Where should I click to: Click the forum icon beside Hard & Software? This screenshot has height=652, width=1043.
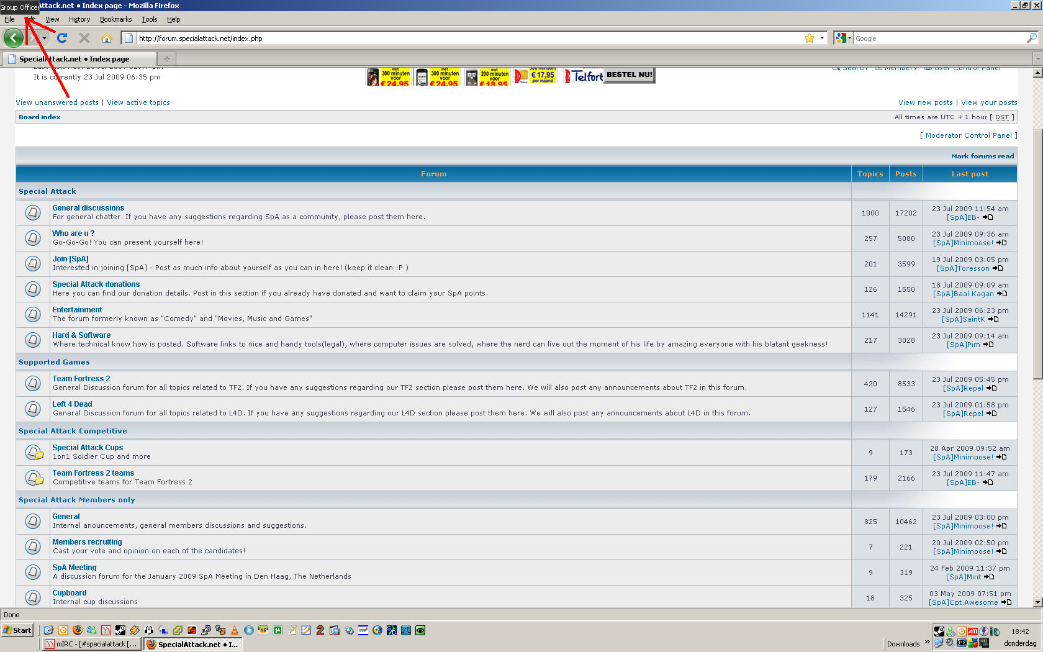(33, 340)
